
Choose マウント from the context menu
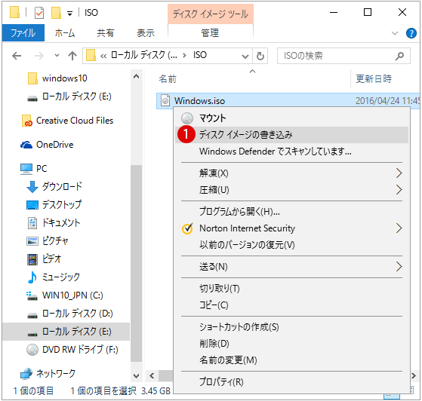point(291,118)
